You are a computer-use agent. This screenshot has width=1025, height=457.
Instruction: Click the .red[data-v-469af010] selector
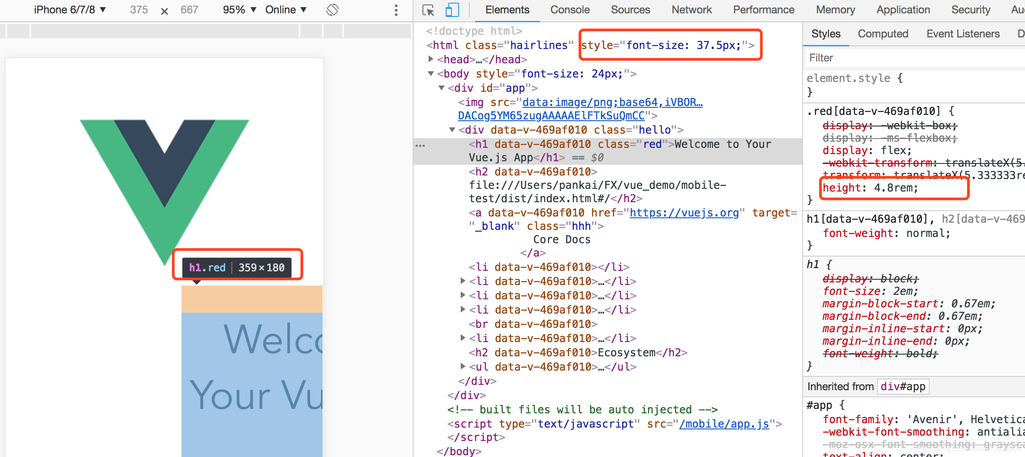(873, 111)
